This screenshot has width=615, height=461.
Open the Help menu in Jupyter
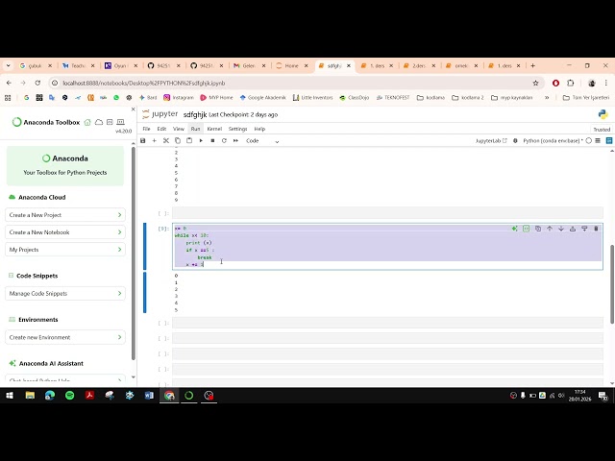259,129
